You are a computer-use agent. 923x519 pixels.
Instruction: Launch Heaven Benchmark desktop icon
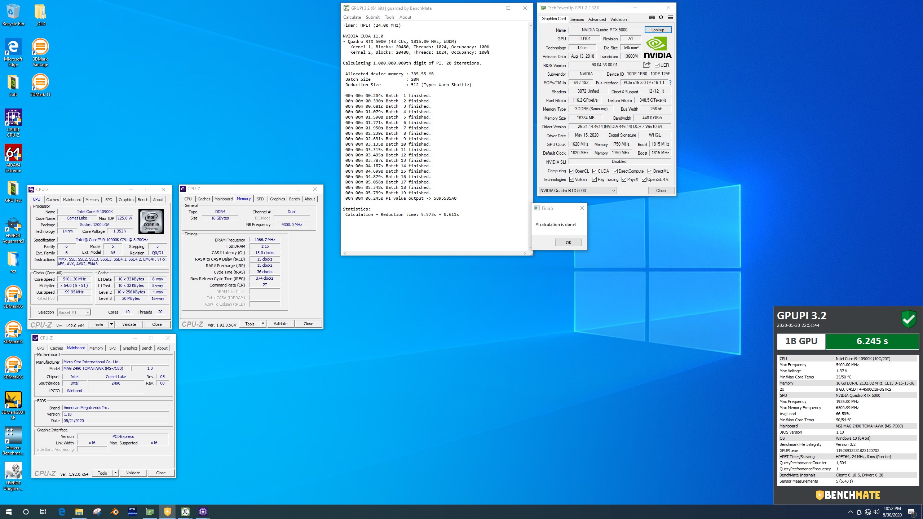(13, 441)
